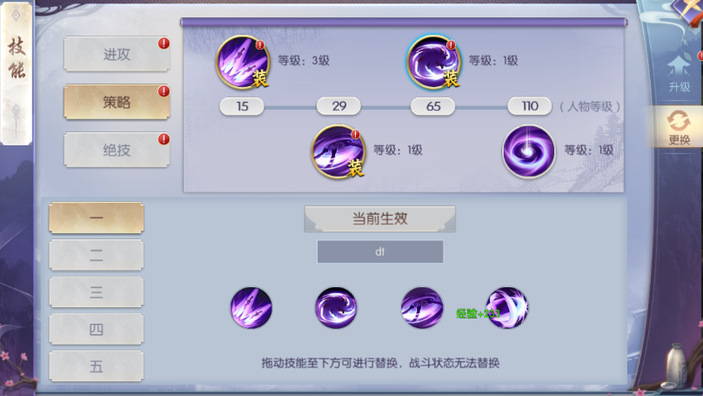This screenshot has width=703, height=396.
Task: Click the first equipped claw skill slot
Action: pos(251,308)
